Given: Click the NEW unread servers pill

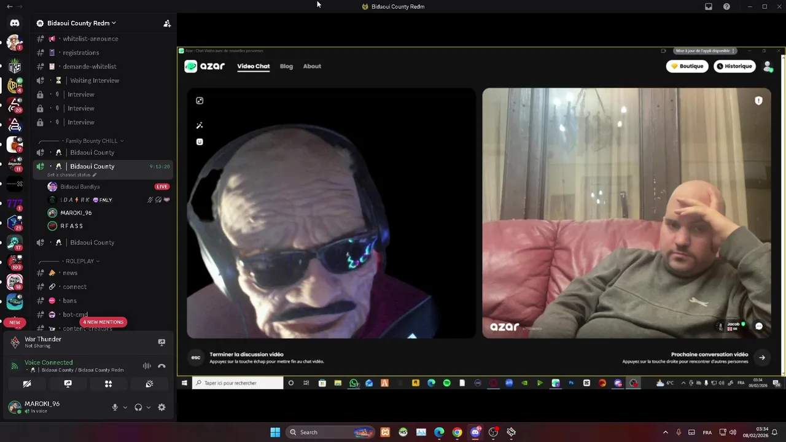Looking at the screenshot, I should [x=15, y=322].
